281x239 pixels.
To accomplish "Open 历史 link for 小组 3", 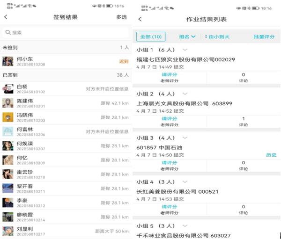I will click(271, 155).
